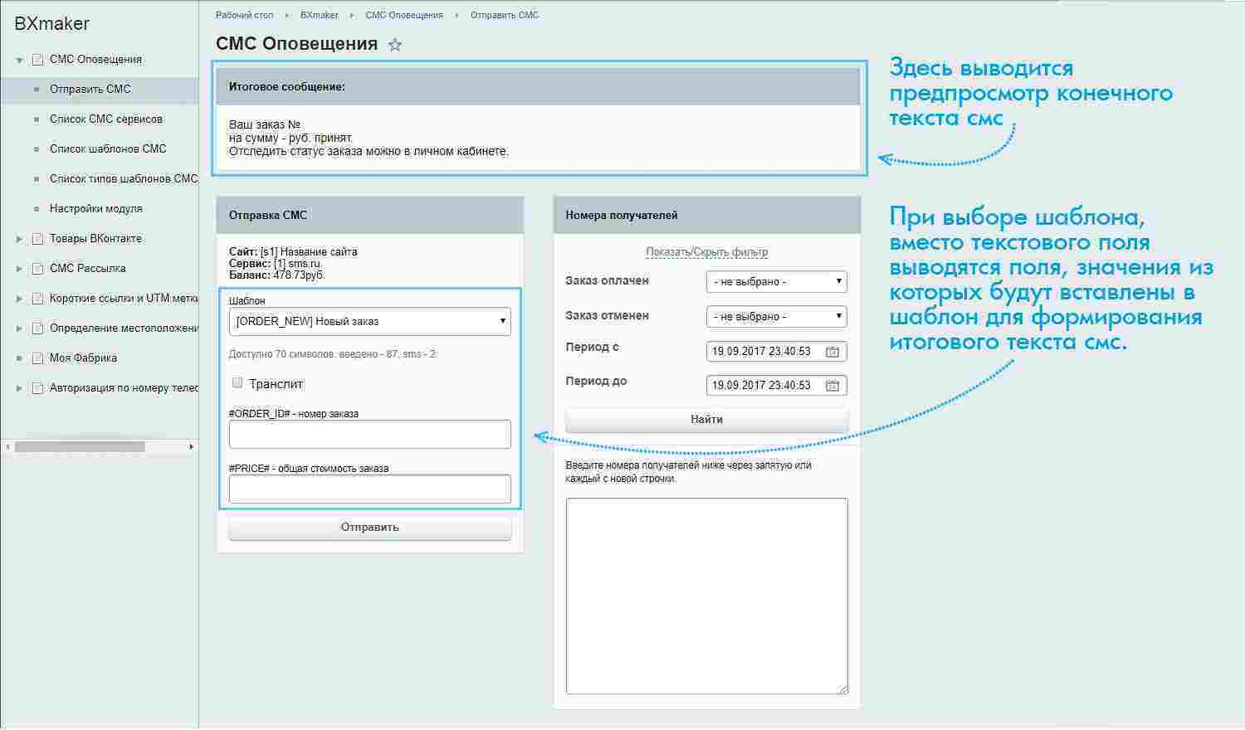Toggle the Показать/Скрыть фильтр link
Image resolution: width=1245 pixels, height=730 pixels.
tap(707, 252)
